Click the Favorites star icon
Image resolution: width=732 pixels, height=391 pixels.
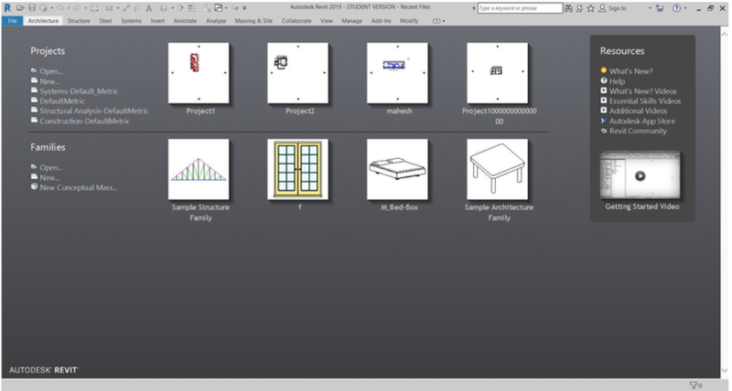click(590, 8)
